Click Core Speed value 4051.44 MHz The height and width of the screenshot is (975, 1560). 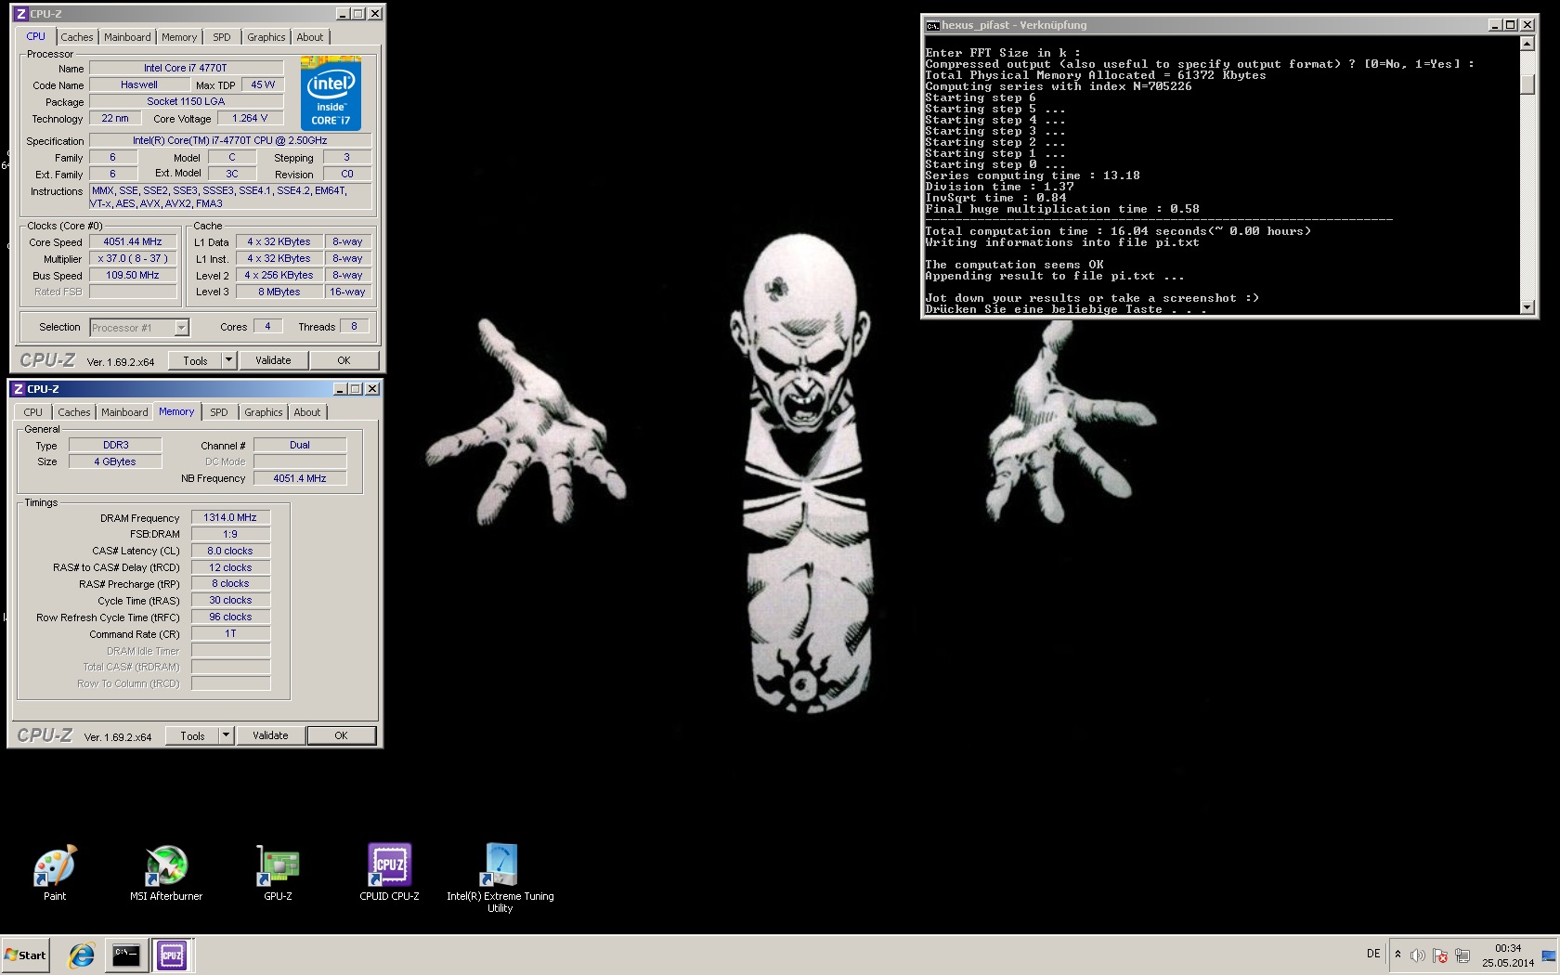pos(133,241)
